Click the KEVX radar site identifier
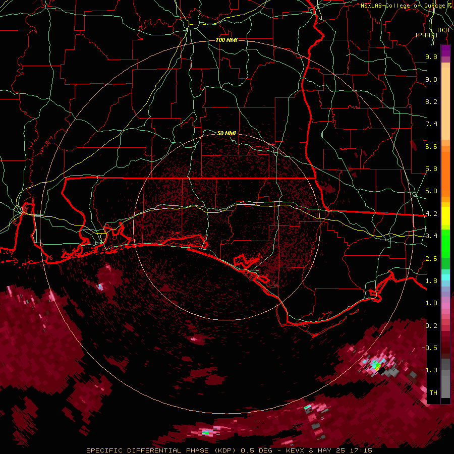 [x=295, y=450]
